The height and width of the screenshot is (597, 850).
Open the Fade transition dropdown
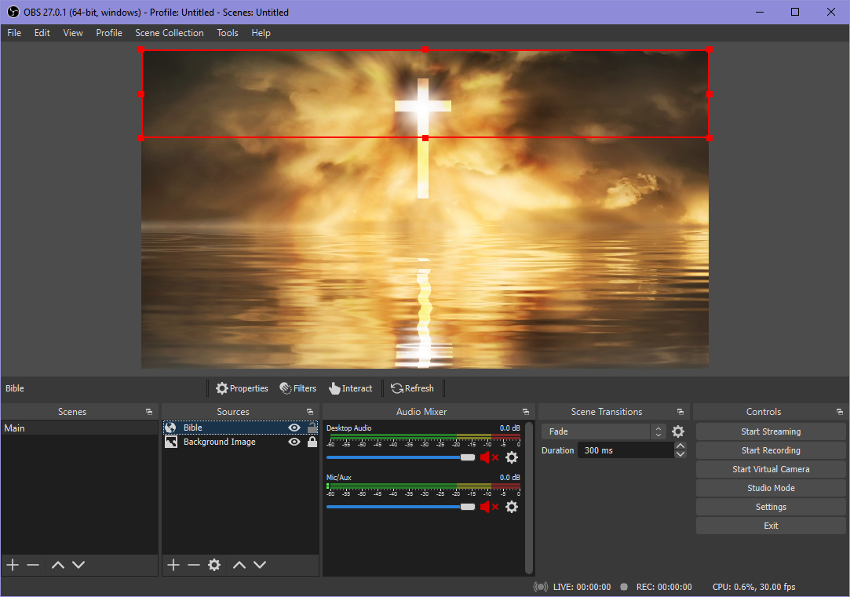(x=600, y=431)
